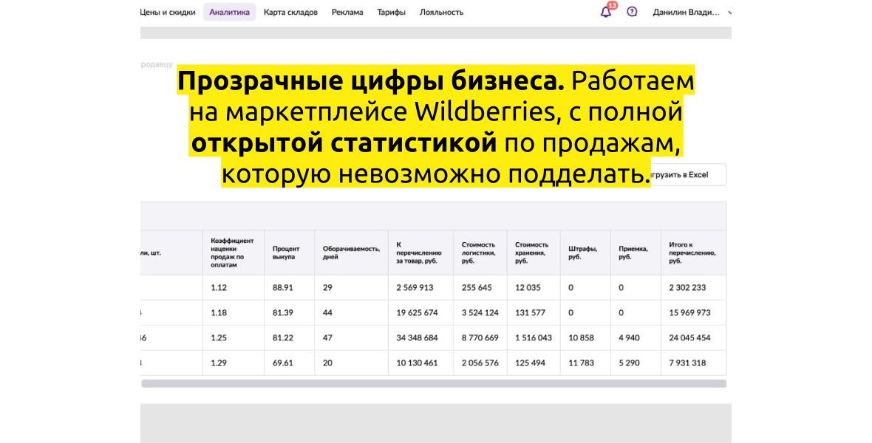Viewport: 872px width, 443px height.
Task: Select the 44 days turnover cell
Action: 351,313
